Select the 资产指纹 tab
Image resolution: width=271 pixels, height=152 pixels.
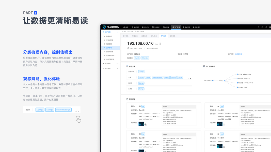[163, 36]
